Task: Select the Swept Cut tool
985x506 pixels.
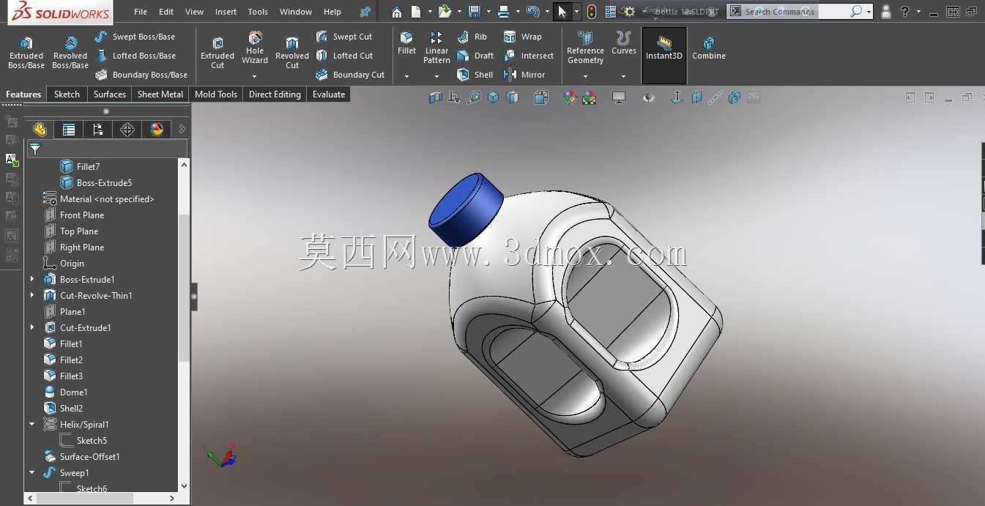Action: [343, 37]
